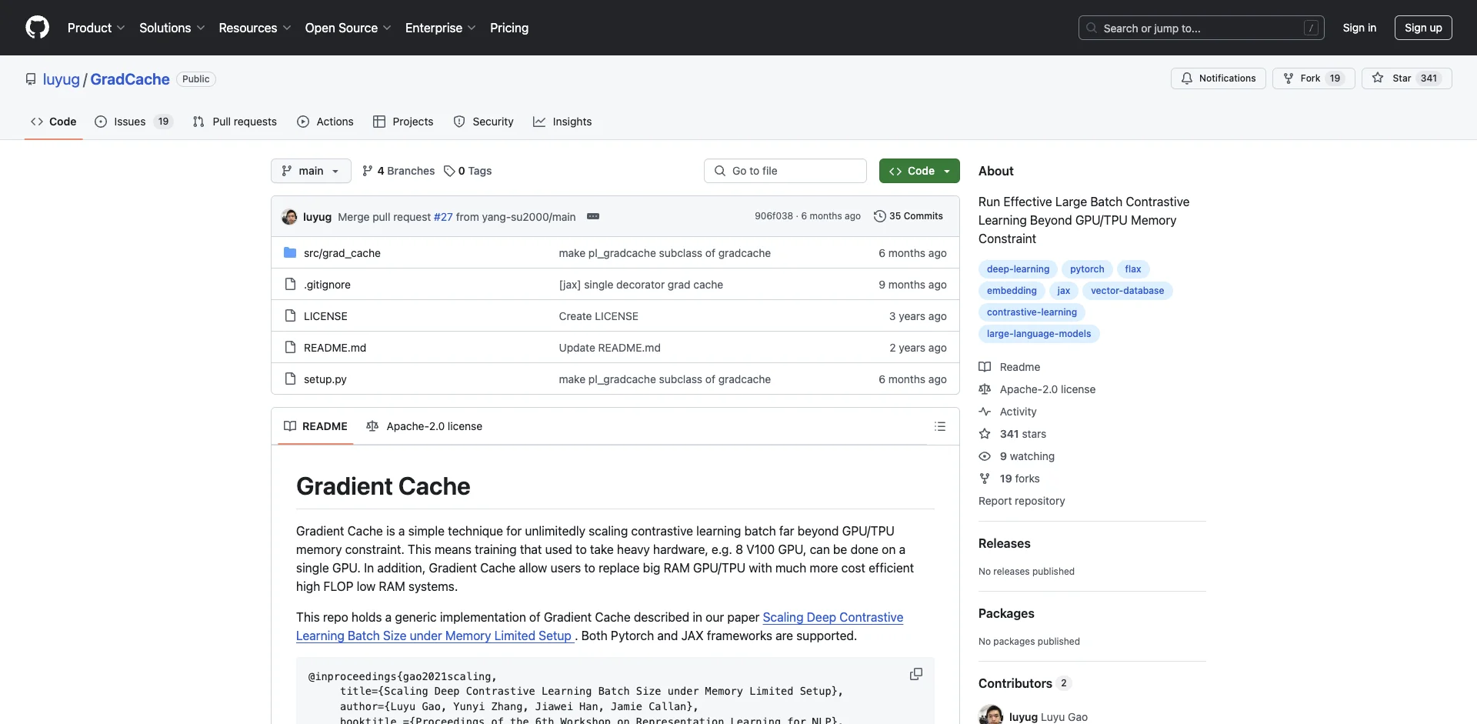This screenshot has width=1477, height=724.
Task: Open the .gitignore file
Action: tap(327, 285)
